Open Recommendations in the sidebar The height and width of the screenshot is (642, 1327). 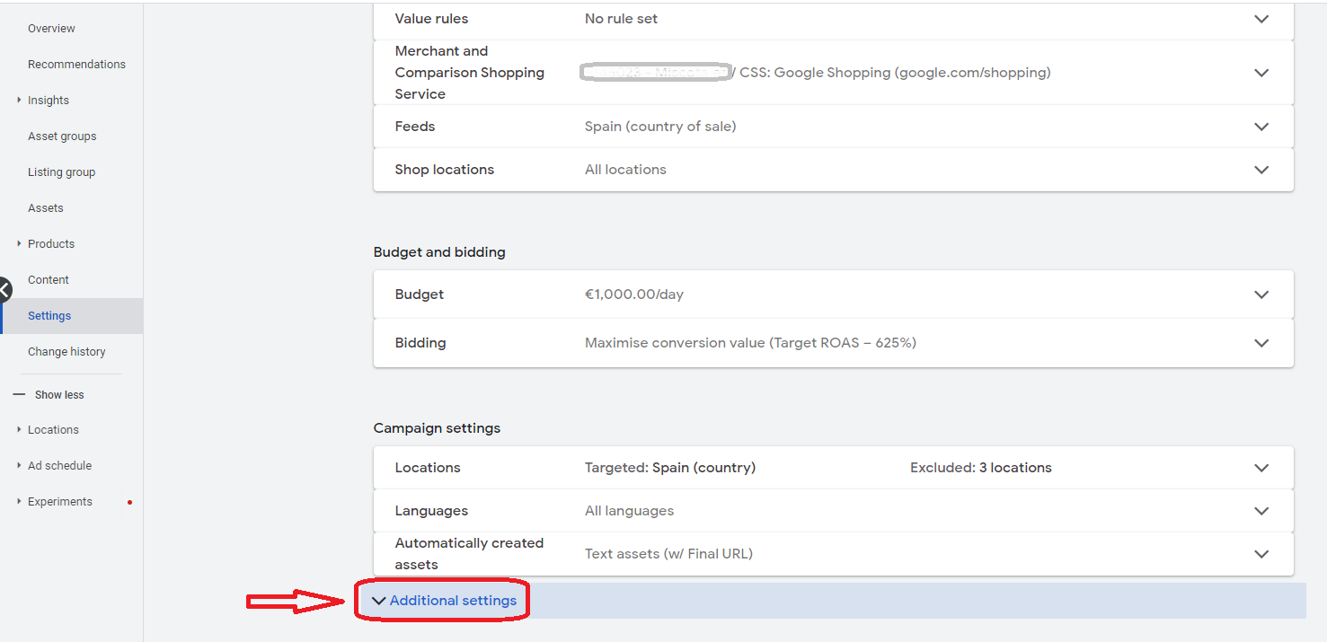pyautogui.click(x=76, y=65)
